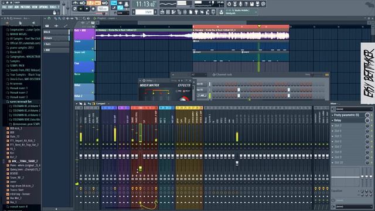The width and height of the screenshot is (375, 211).
Task: Select the '808' pattern in picker
Action: (56, 50)
